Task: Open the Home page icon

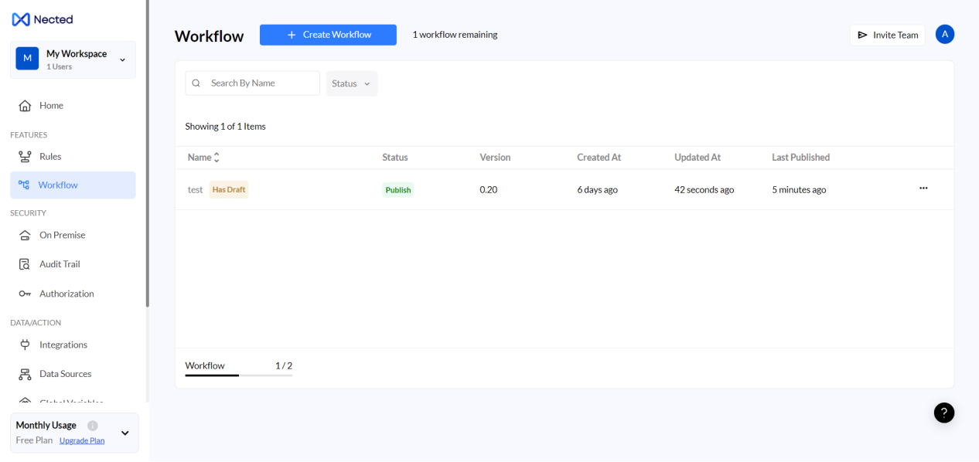Action: tap(25, 106)
